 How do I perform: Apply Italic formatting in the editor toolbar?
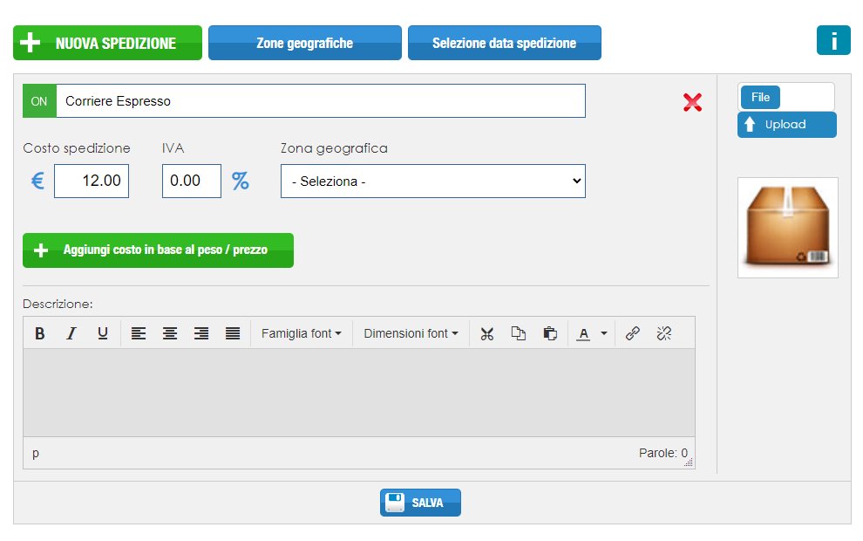[71, 333]
